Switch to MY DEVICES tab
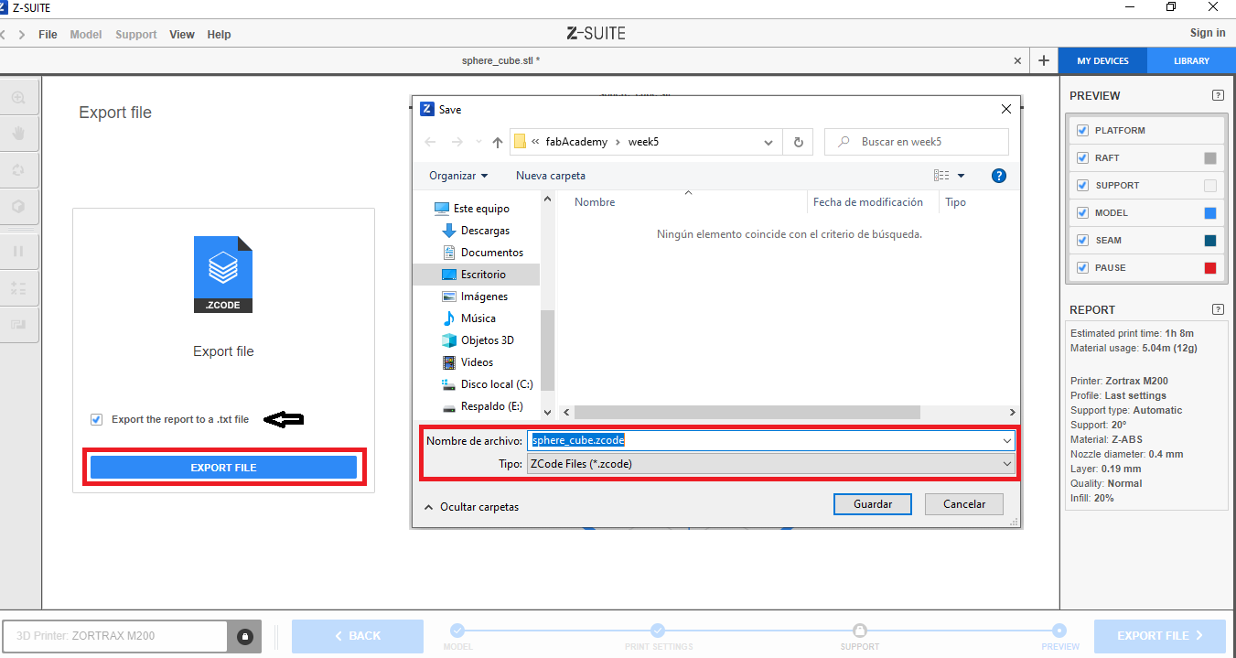1236x658 pixels. [x=1102, y=60]
